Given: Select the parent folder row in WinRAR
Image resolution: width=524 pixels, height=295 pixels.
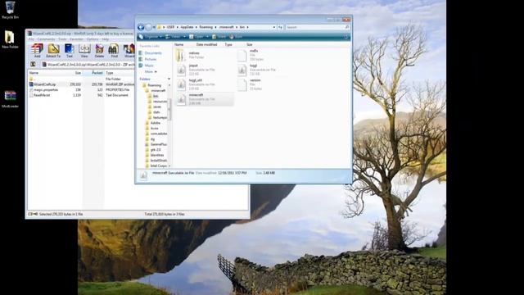Looking at the screenshot, I should (81, 79).
